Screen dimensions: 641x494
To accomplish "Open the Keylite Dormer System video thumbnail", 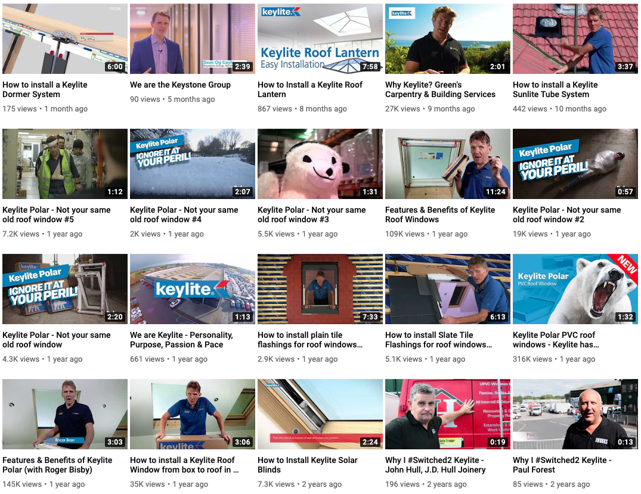I will [65, 39].
